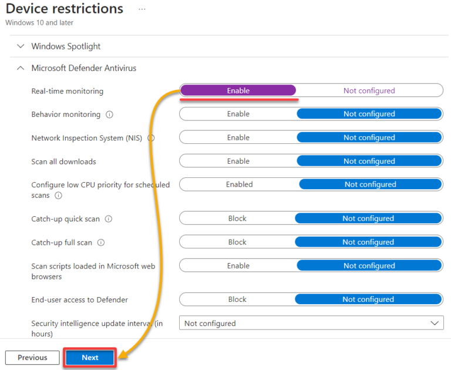
Task: Show info tooltip for Catch-up full scan
Action: (101, 243)
